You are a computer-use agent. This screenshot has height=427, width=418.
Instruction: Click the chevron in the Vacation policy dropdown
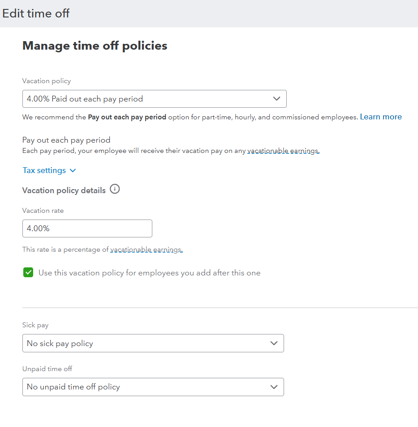click(276, 99)
